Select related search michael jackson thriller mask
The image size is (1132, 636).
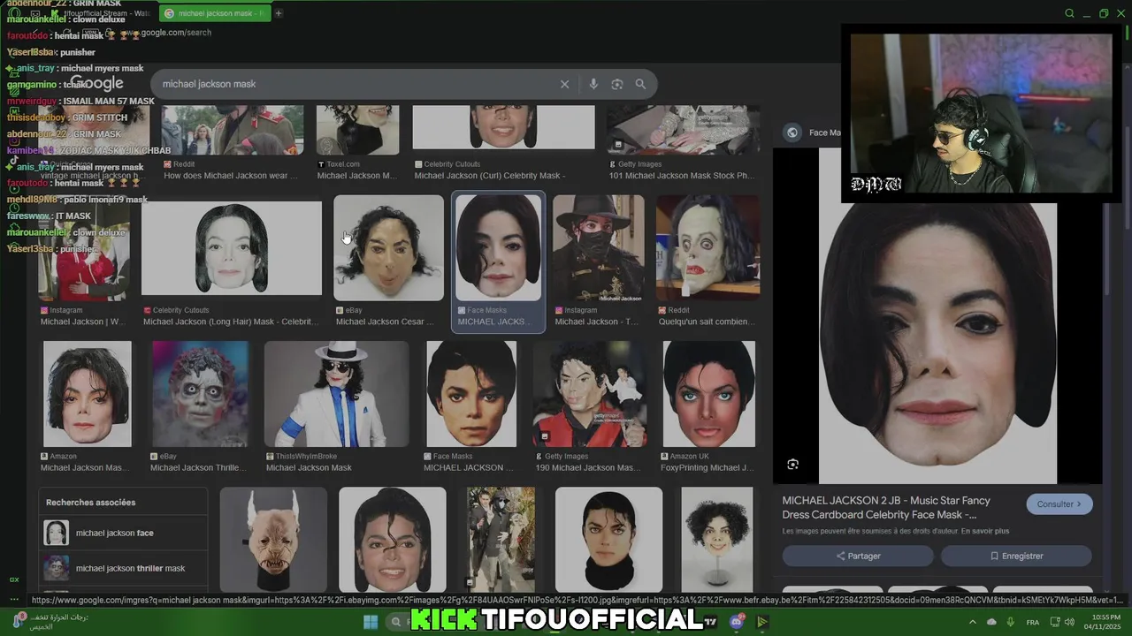(123, 568)
